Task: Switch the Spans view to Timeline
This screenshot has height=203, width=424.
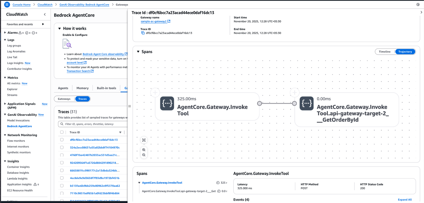Action: pos(385,52)
